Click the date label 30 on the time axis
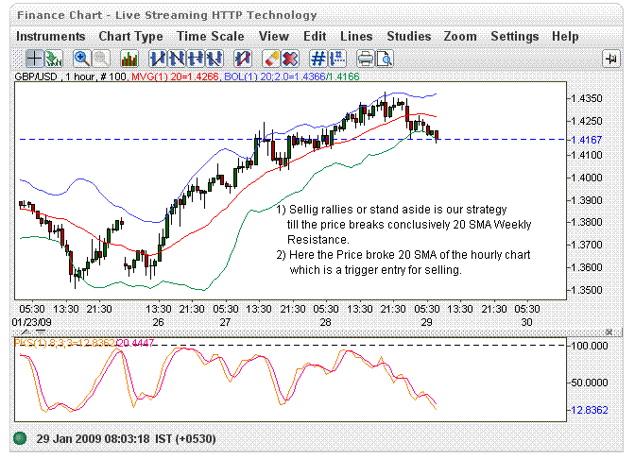 click(x=526, y=322)
